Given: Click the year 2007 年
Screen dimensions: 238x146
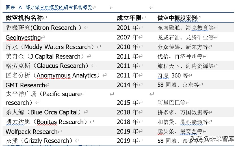Looking at the screenshot, I should (x=127, y=37).
